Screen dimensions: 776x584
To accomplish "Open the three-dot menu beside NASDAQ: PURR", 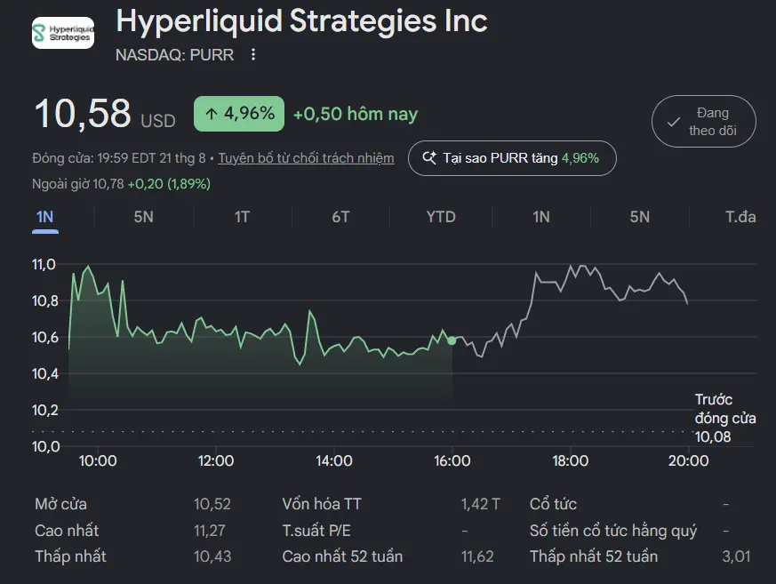I will [253, 54].
